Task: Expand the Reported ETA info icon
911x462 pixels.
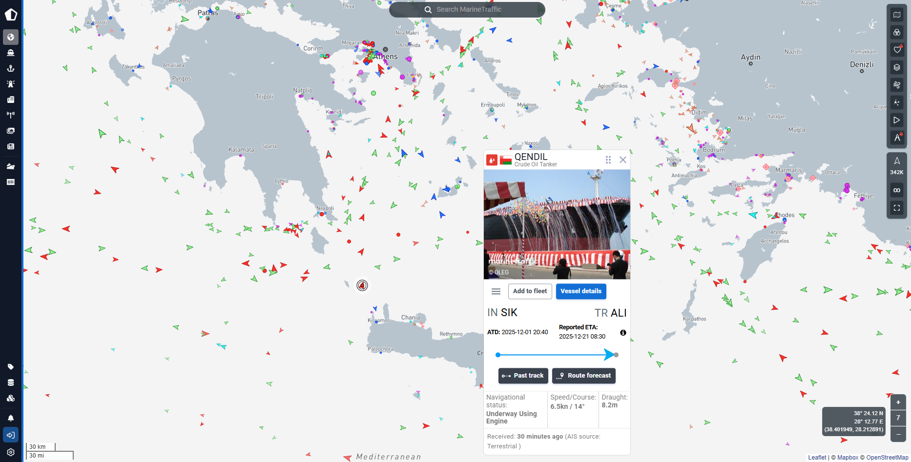Action: click(x=623, y=333)
